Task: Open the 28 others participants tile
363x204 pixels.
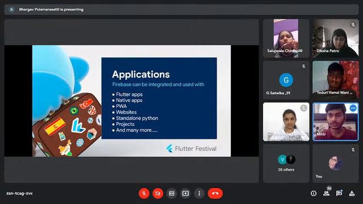Action: (286, 164)
